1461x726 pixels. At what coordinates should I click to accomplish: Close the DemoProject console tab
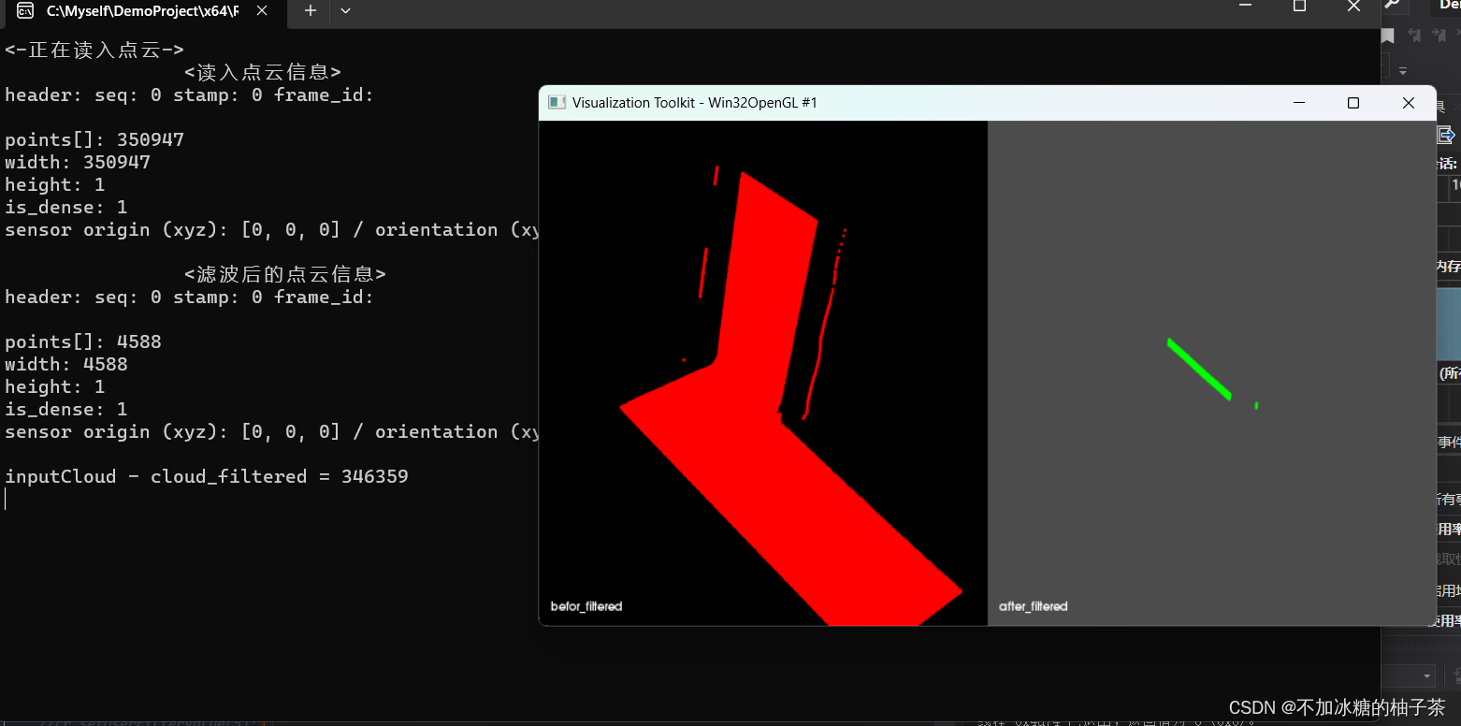tap(263, 10)
